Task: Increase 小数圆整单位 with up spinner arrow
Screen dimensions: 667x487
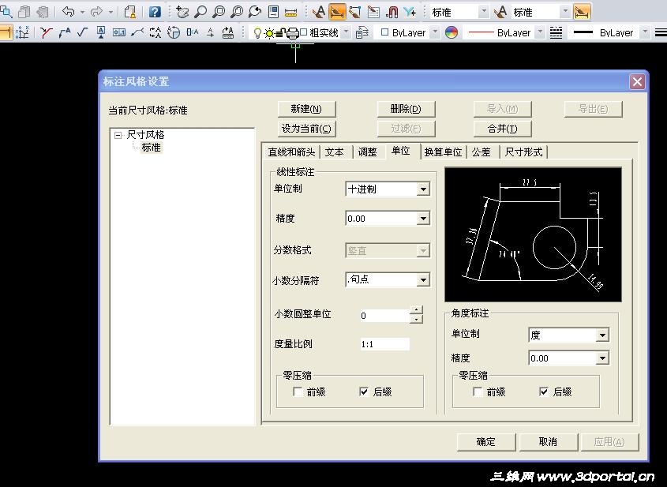Action: (x=417, y=310)
